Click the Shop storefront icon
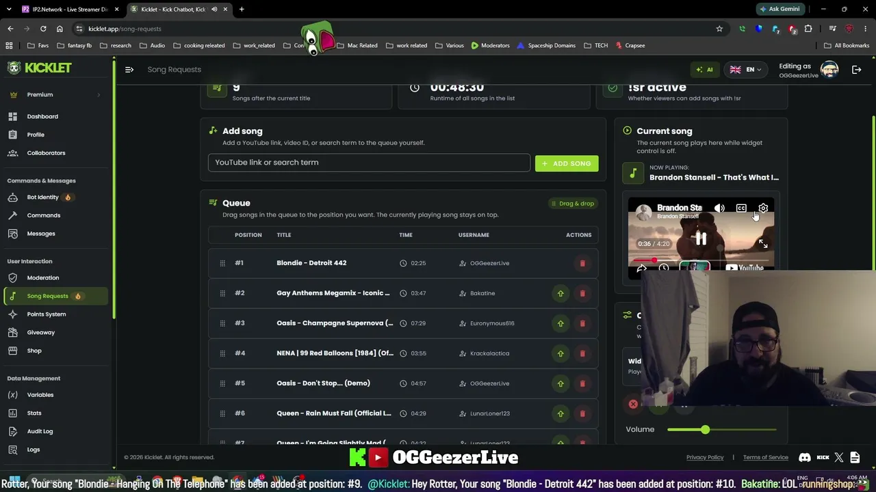 point(13,351)
